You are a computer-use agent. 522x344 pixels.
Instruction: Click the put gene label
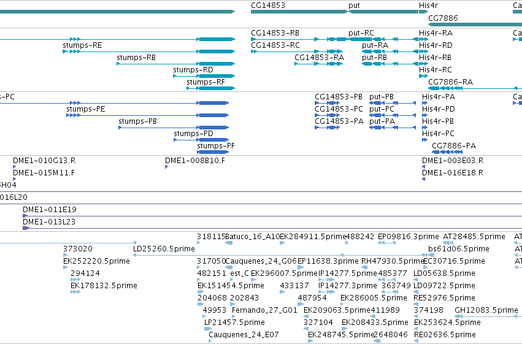[x=354, y=6]
